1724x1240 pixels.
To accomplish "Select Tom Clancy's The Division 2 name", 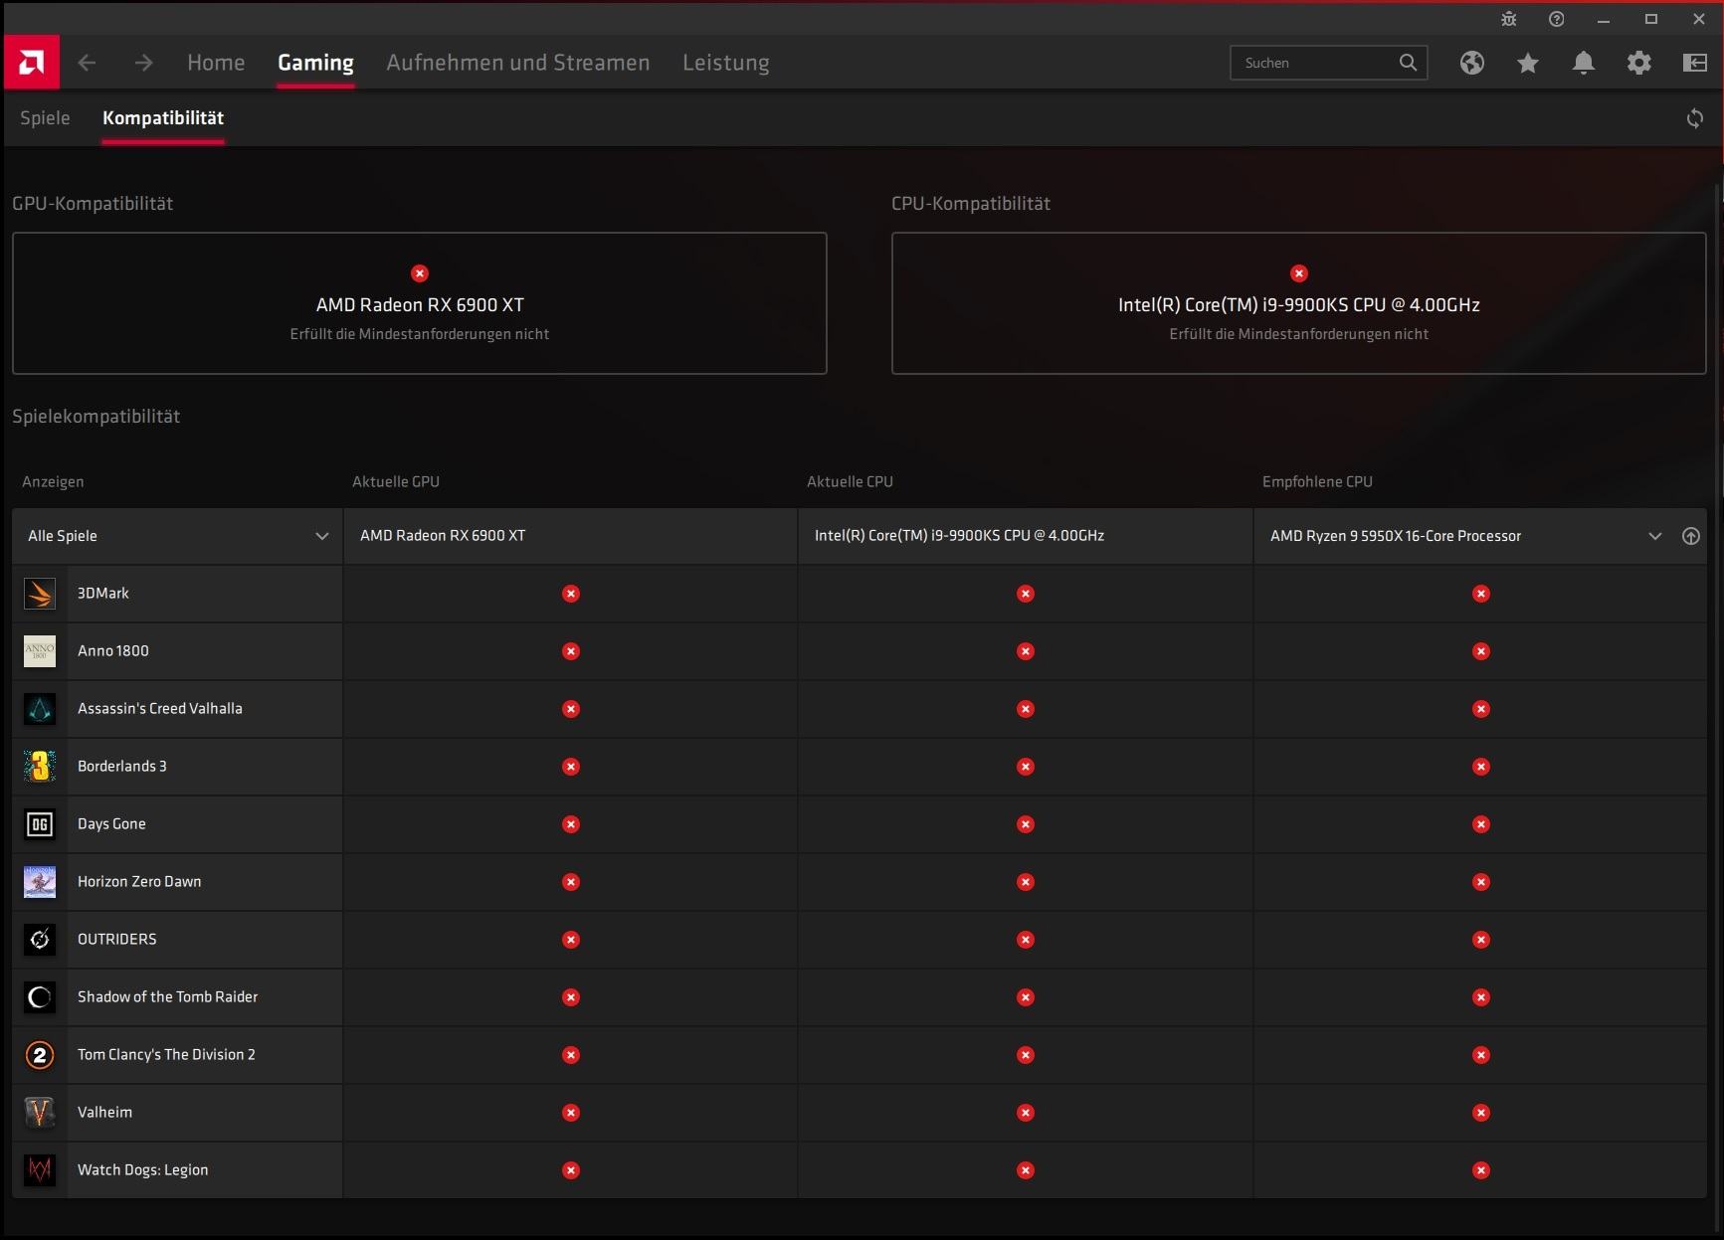I will coord(166,1055).
